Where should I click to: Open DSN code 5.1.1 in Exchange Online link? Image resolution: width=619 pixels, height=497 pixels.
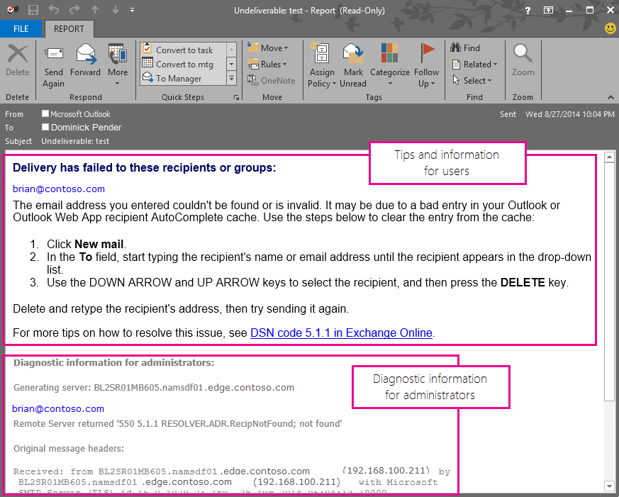pos(342,333)
